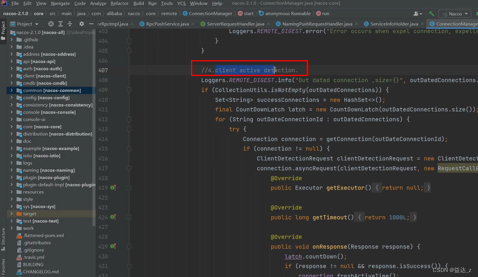
Task: Expand the client [nacos-client] module
Action: point(12,76)
